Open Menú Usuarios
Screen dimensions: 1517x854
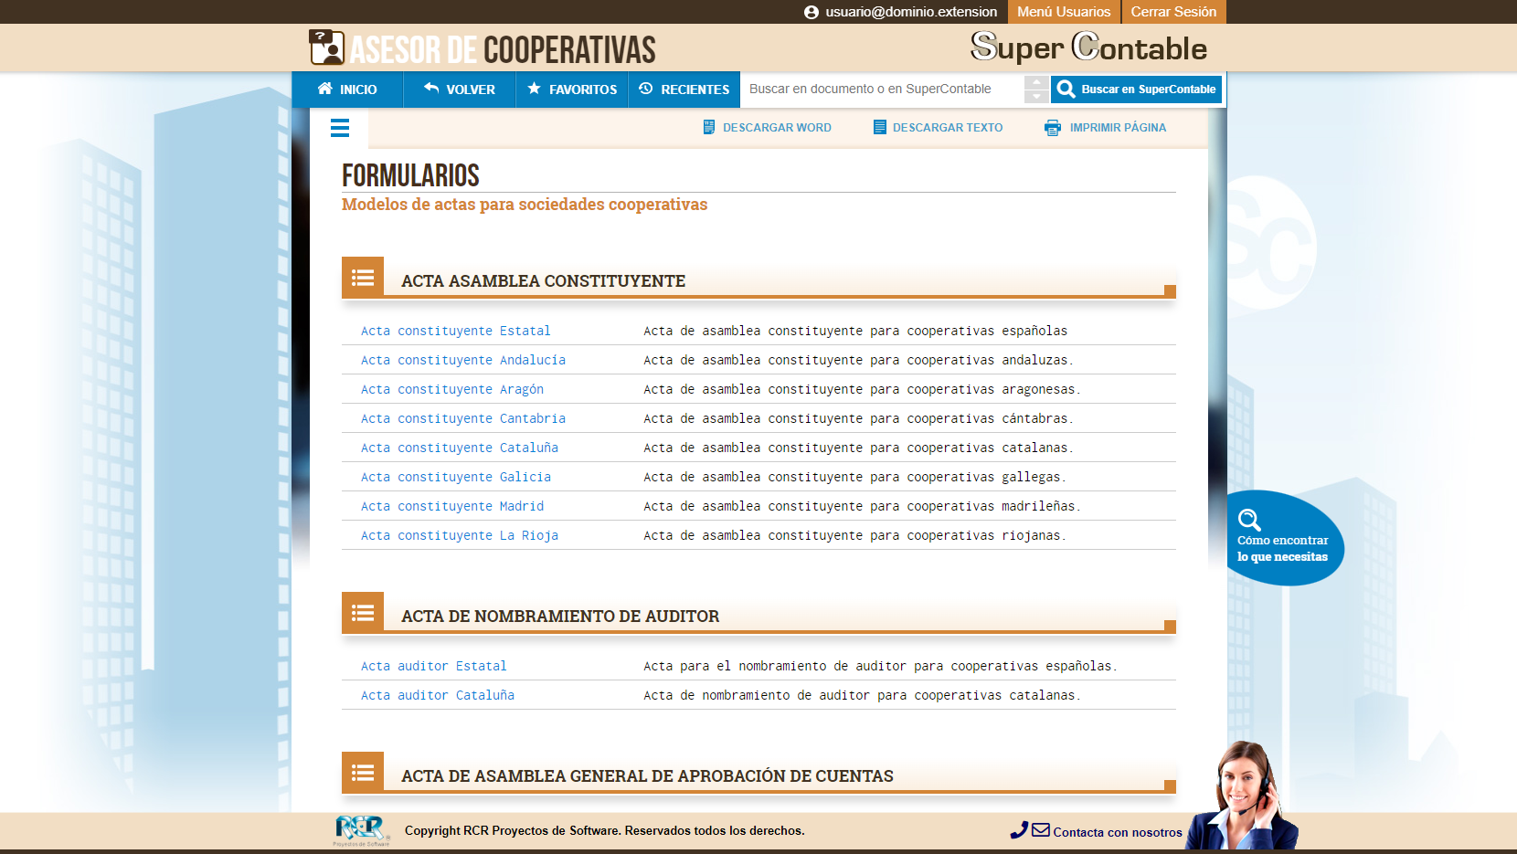1064,12
